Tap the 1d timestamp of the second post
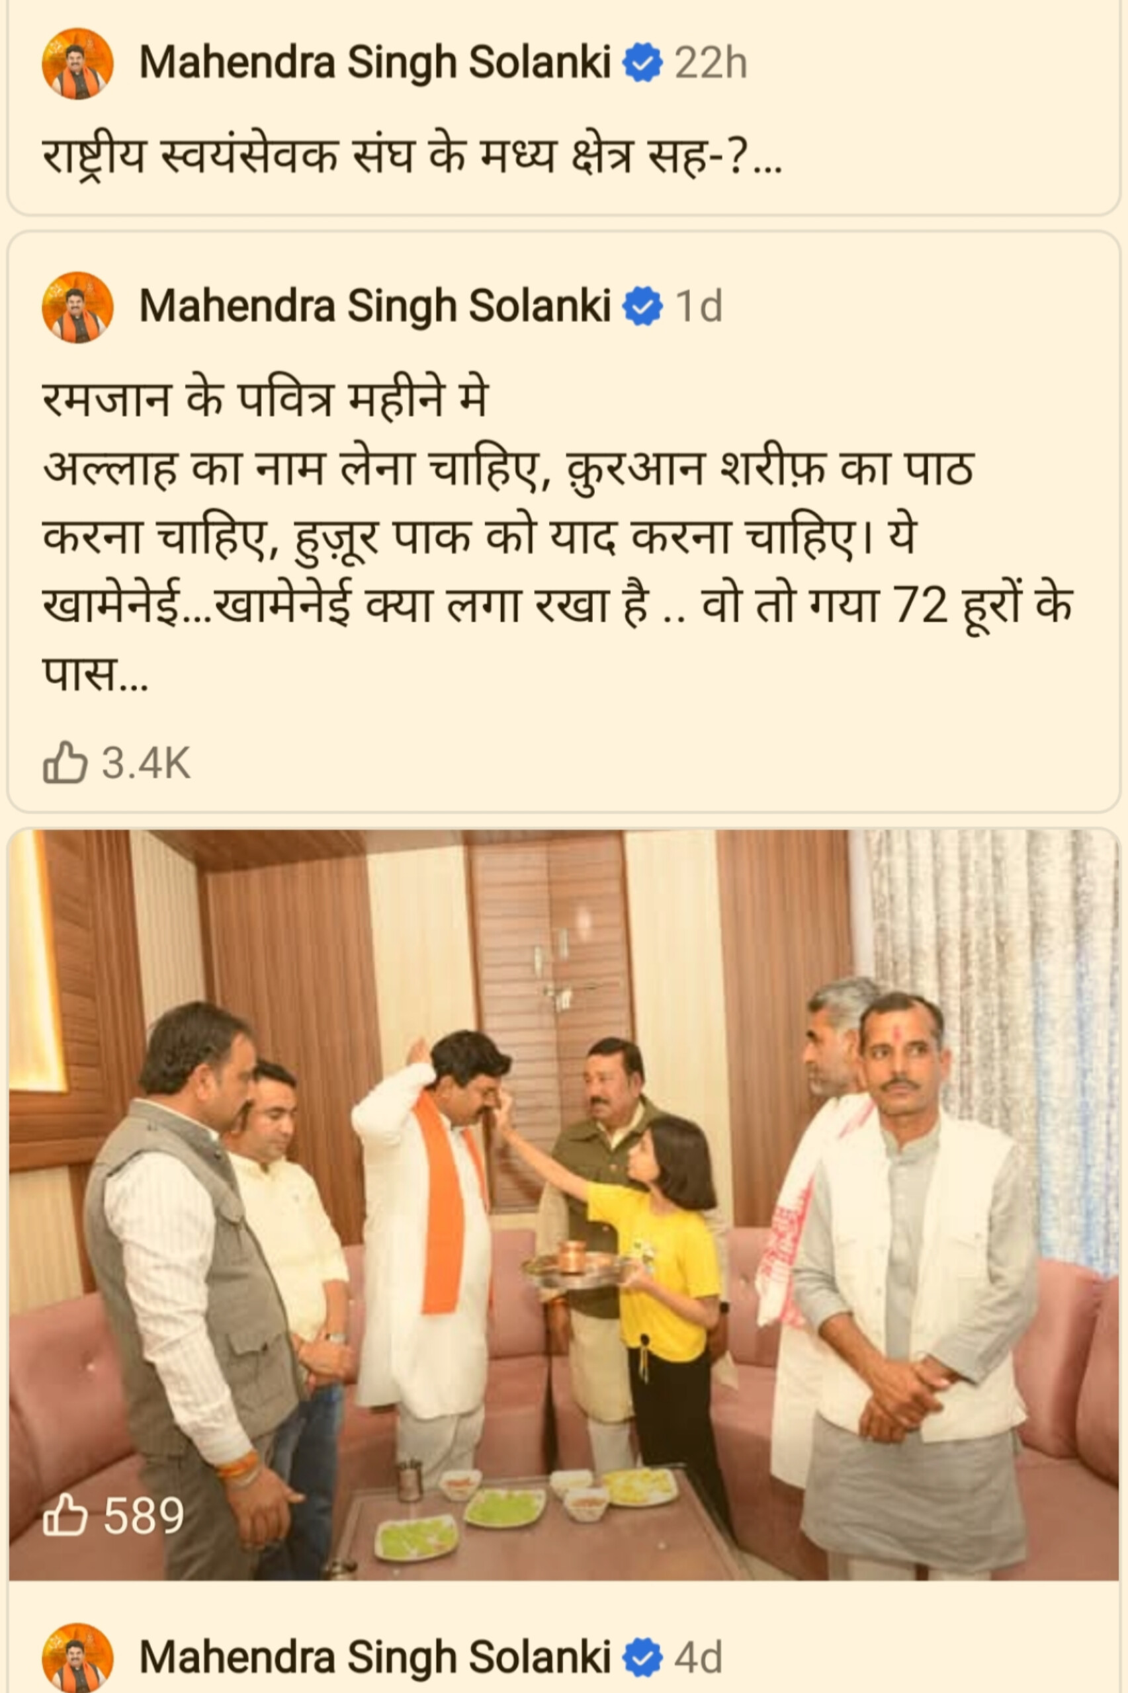Viewport: 1128px width, 1693px height. (699, 307)
